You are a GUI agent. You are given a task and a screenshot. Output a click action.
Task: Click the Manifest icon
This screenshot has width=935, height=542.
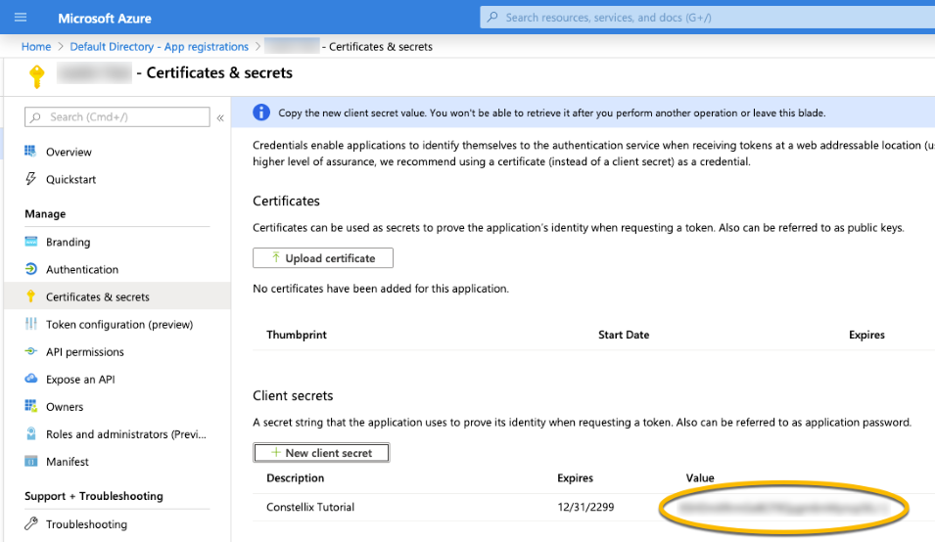[x=31, y=461]
